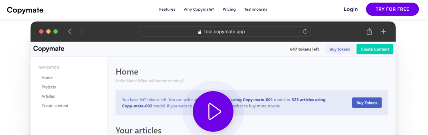Image resolution: width=428 pixels, height=135 pixels.
Task: Click the Copymate site logo
Action: [x=25, y=10]
